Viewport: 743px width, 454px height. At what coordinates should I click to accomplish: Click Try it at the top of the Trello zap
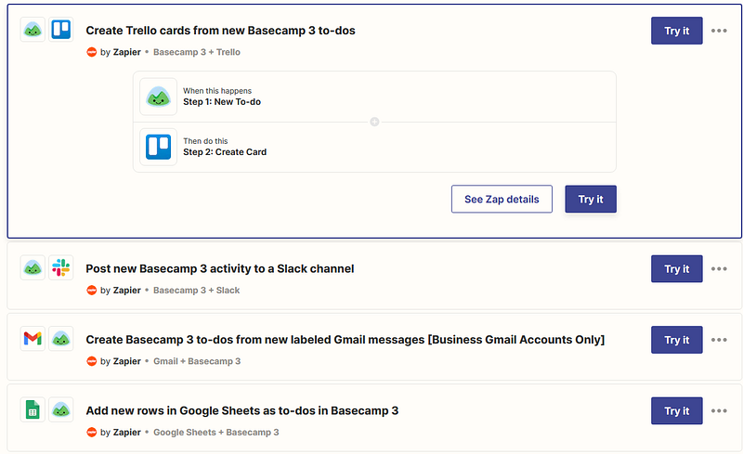[x=677, y=31]
